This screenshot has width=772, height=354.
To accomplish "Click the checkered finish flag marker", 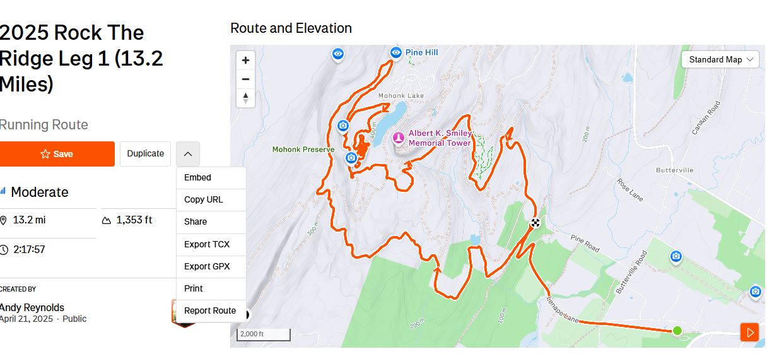I will coord(535,222).
